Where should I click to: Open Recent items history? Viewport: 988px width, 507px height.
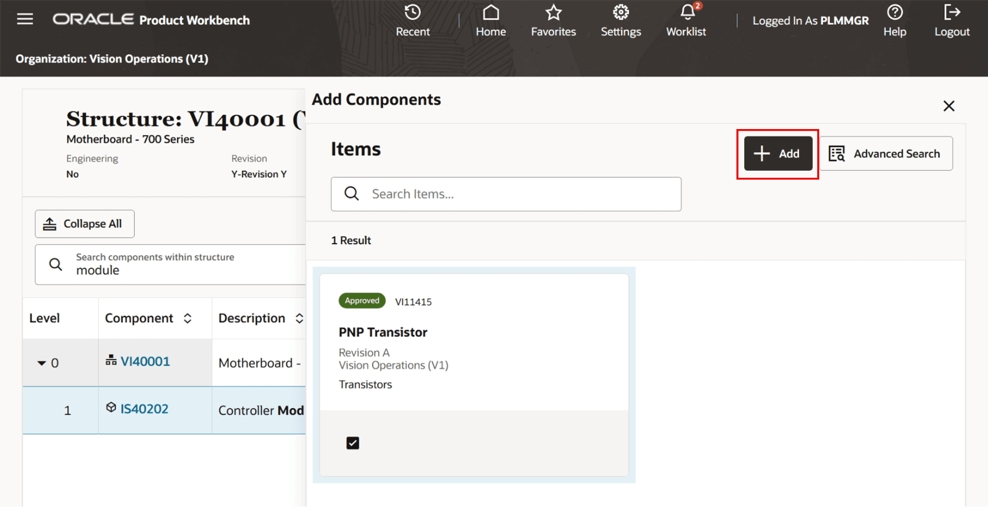(412, 20)
